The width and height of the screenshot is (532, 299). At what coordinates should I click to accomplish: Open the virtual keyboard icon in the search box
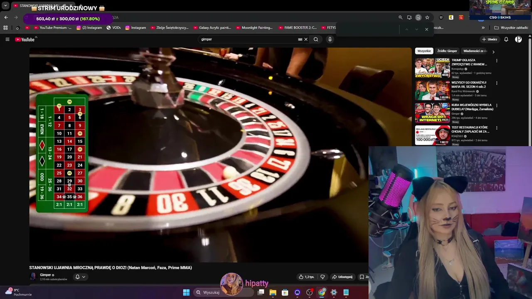tap(300, 39)
